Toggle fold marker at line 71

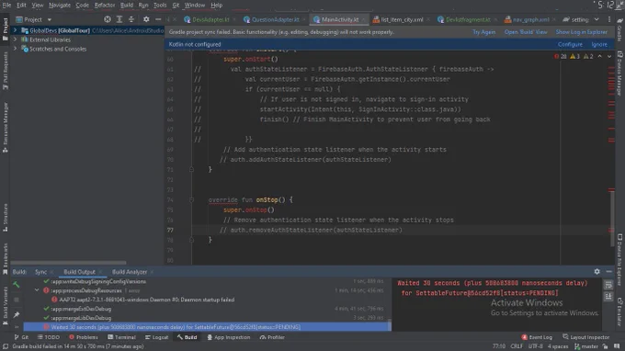[191, 170]
